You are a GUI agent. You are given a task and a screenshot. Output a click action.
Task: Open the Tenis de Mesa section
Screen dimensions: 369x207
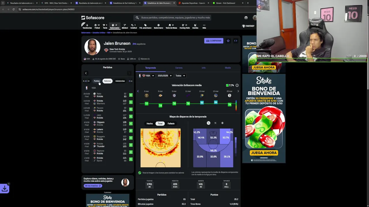tap(171, 26)
